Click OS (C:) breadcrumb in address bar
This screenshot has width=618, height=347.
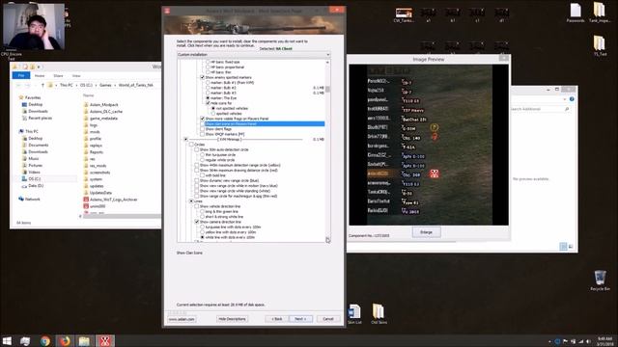coord(86,85)
